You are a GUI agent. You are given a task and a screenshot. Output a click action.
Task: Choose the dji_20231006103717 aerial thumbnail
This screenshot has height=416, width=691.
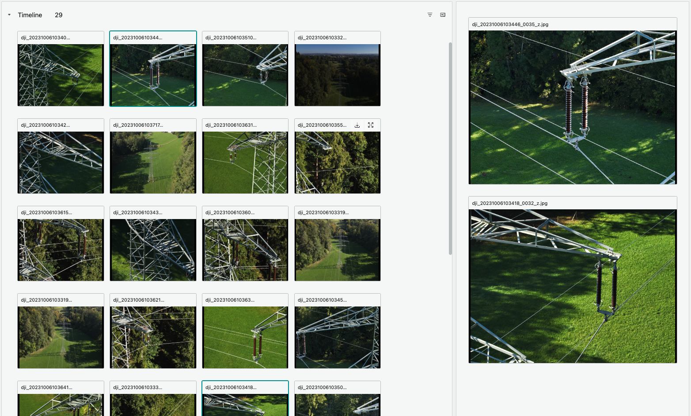pyautogui.click(x=153, y=162)
